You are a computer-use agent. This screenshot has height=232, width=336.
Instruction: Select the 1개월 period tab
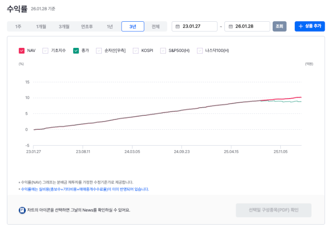41,27
